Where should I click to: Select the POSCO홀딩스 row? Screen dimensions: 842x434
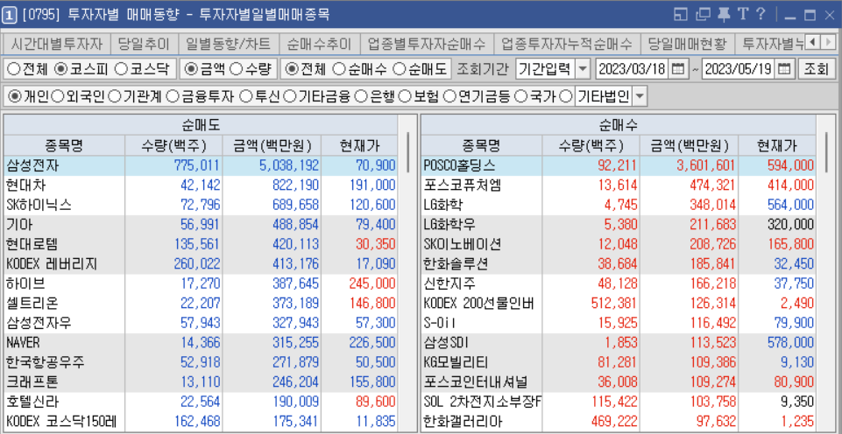tap(619, 165)
